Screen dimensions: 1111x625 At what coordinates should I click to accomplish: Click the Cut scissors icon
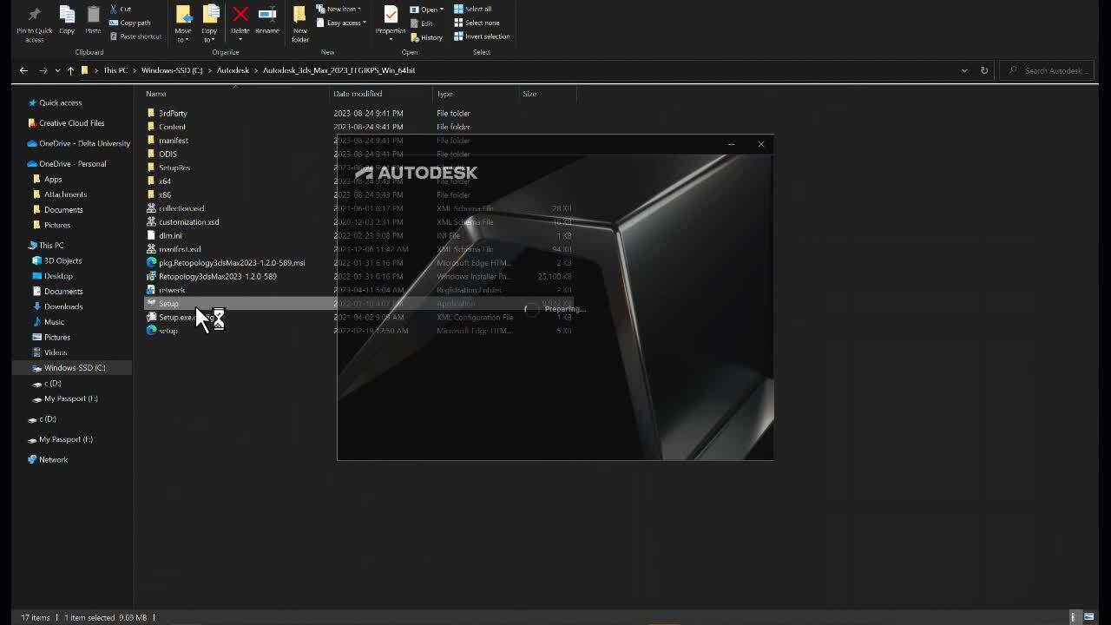(115, 9)
